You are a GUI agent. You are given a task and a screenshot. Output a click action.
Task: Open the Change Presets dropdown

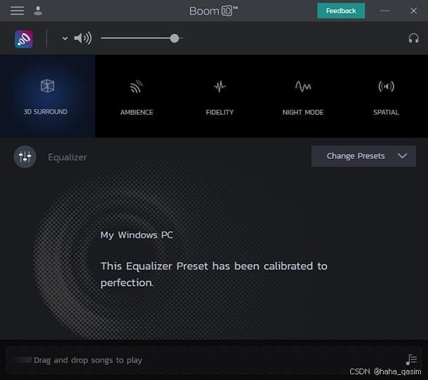tap(364, 156)
